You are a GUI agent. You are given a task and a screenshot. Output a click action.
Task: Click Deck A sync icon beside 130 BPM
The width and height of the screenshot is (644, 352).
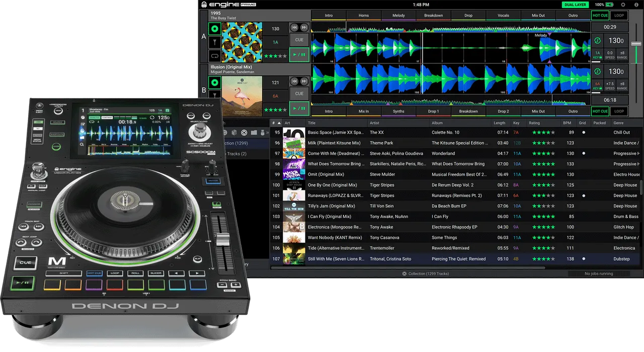click(x=598, y=41)
